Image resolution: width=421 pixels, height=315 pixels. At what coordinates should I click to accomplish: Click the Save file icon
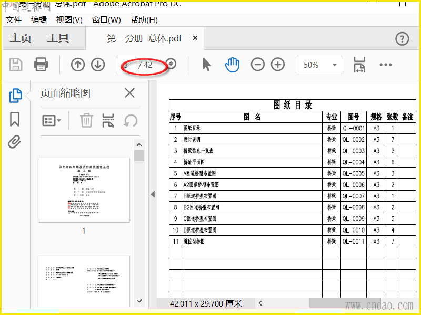point(16,65)
